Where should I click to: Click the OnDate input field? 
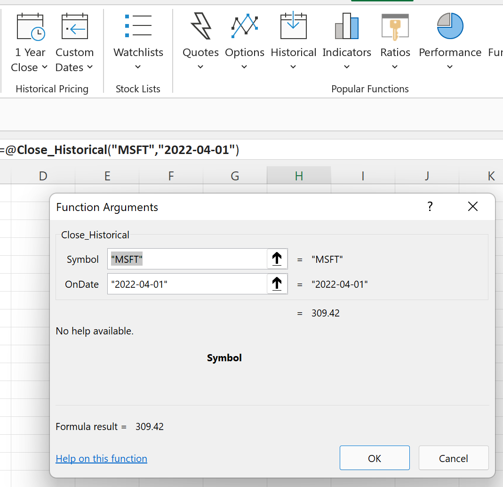pos(187,284)
